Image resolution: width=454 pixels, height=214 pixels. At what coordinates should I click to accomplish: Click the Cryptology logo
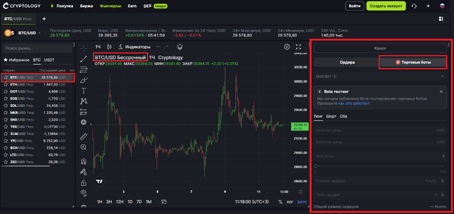[x=22, y=6]
